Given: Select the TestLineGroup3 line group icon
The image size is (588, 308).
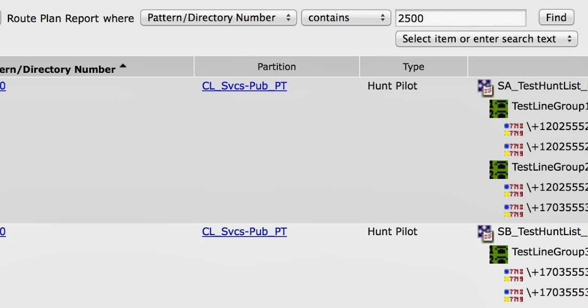Looking at the screenshot, I should tap(498, 254).
